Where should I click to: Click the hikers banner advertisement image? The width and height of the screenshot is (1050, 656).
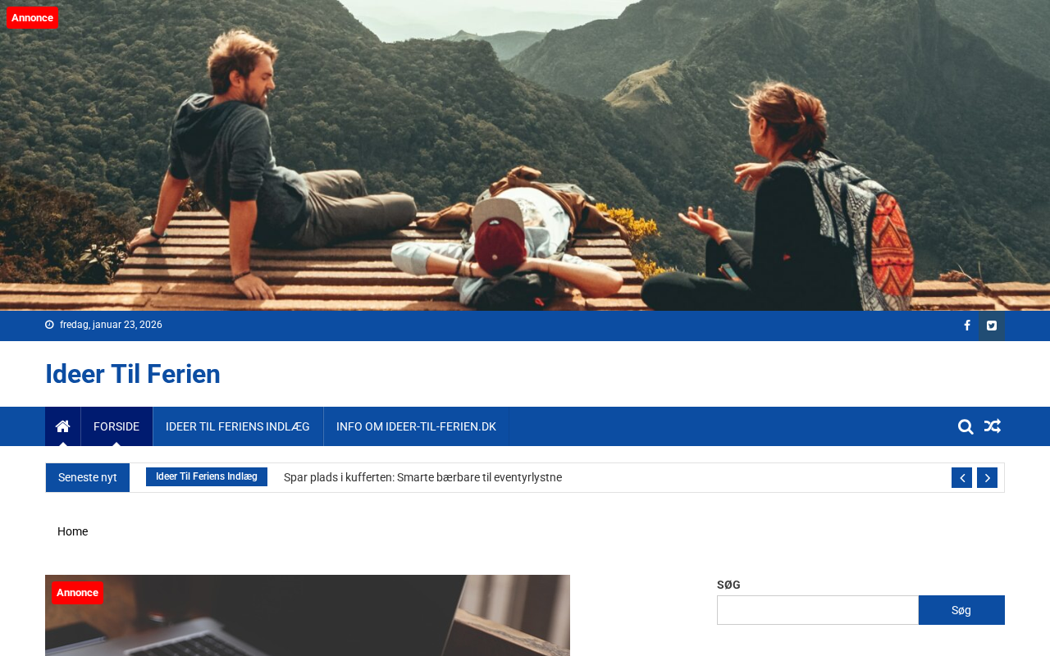[525, 155]
